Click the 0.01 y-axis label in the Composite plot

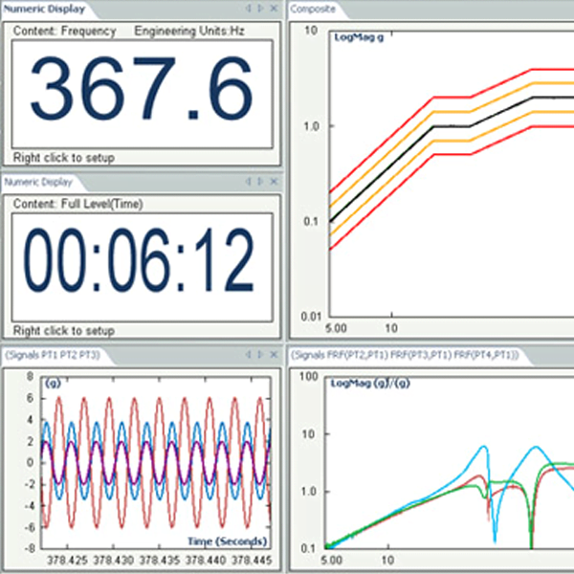(311, 317)
